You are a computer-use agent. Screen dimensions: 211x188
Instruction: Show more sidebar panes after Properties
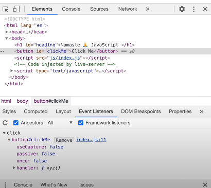pyautogui.click(x=201, y=111)
